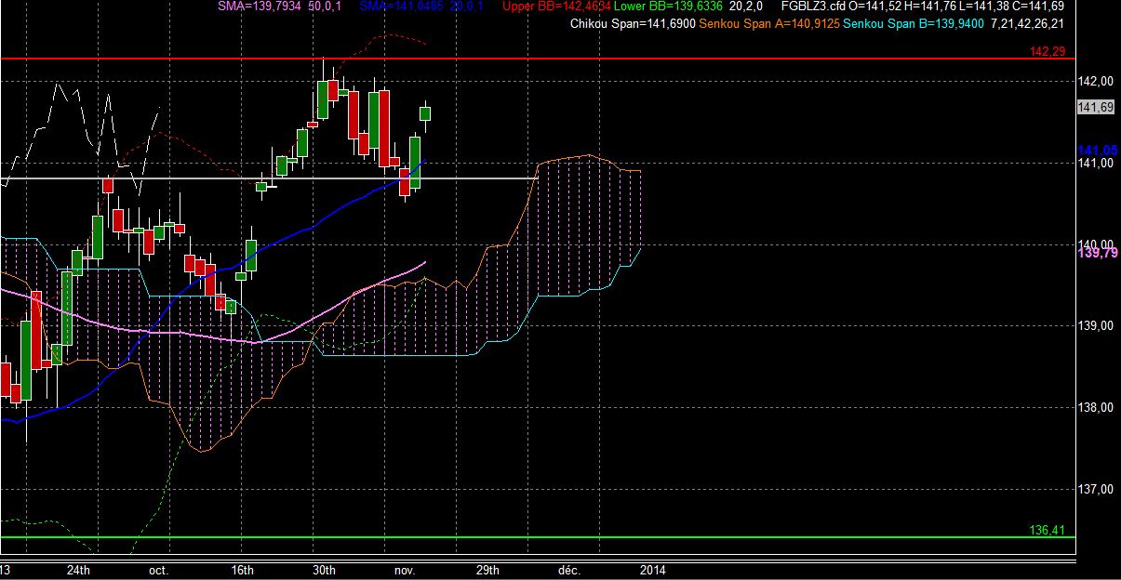Click the red 142,29 resistance price label
The image size is (1121, 580).
[1047, 51]
